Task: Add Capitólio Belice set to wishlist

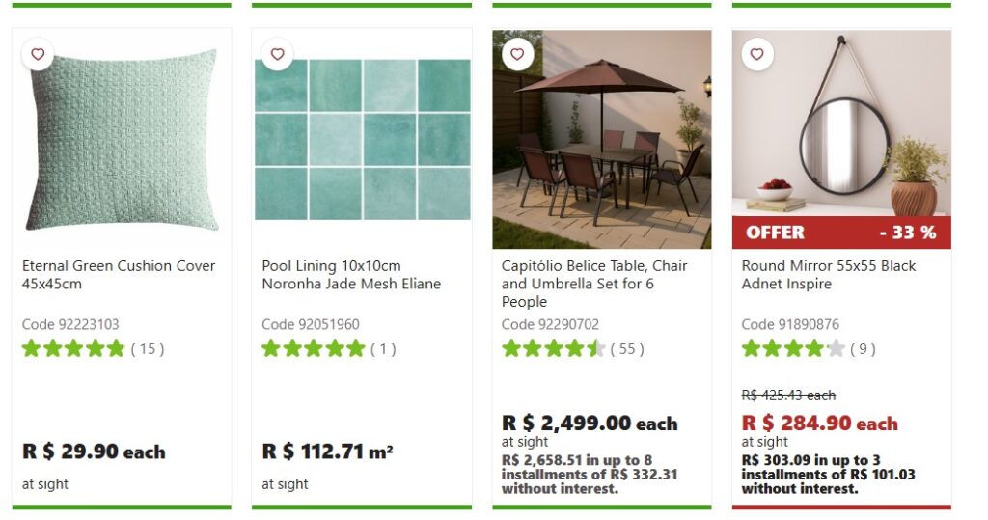Action: click(517, 55)
